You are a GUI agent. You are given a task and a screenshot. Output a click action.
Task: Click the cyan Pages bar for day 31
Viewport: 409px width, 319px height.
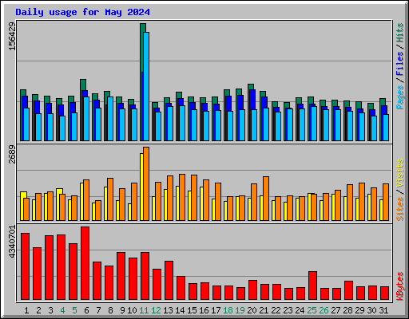tap(386, 128)
